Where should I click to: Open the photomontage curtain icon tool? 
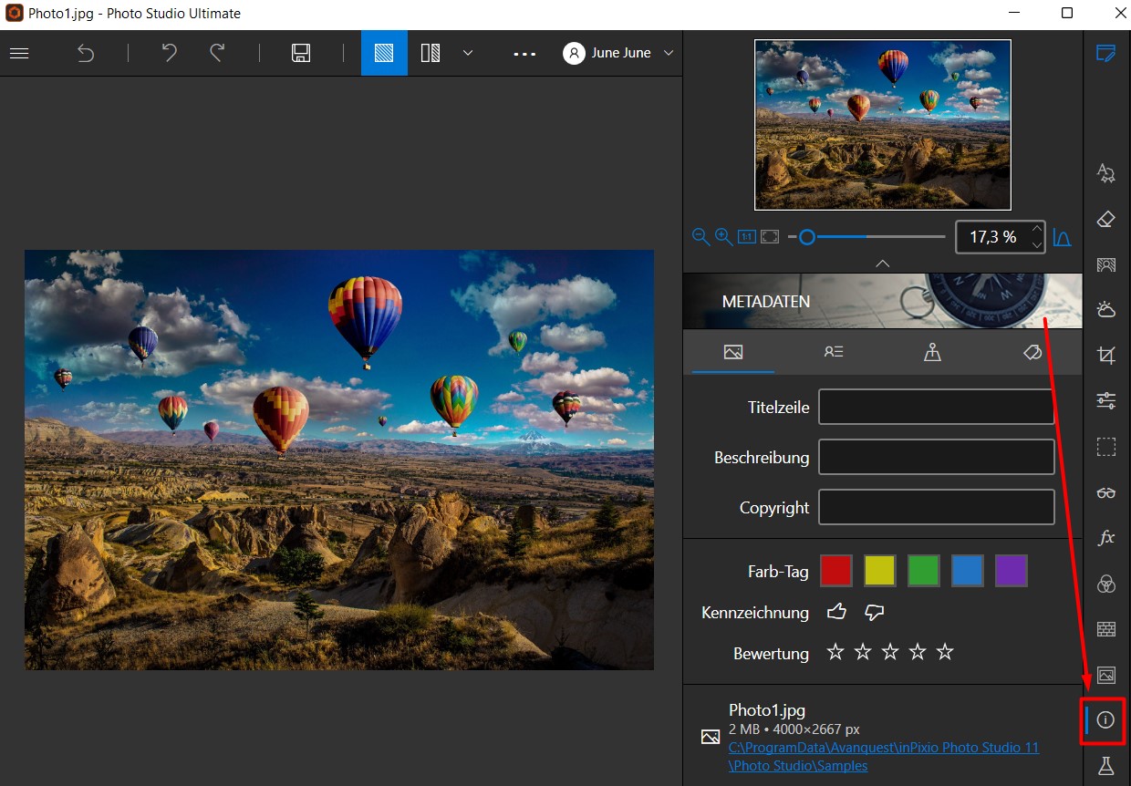pyautogui.click(x=1106, y=265)
